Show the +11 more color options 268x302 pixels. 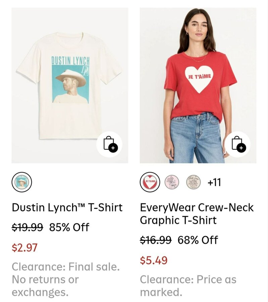coord(214,182)
